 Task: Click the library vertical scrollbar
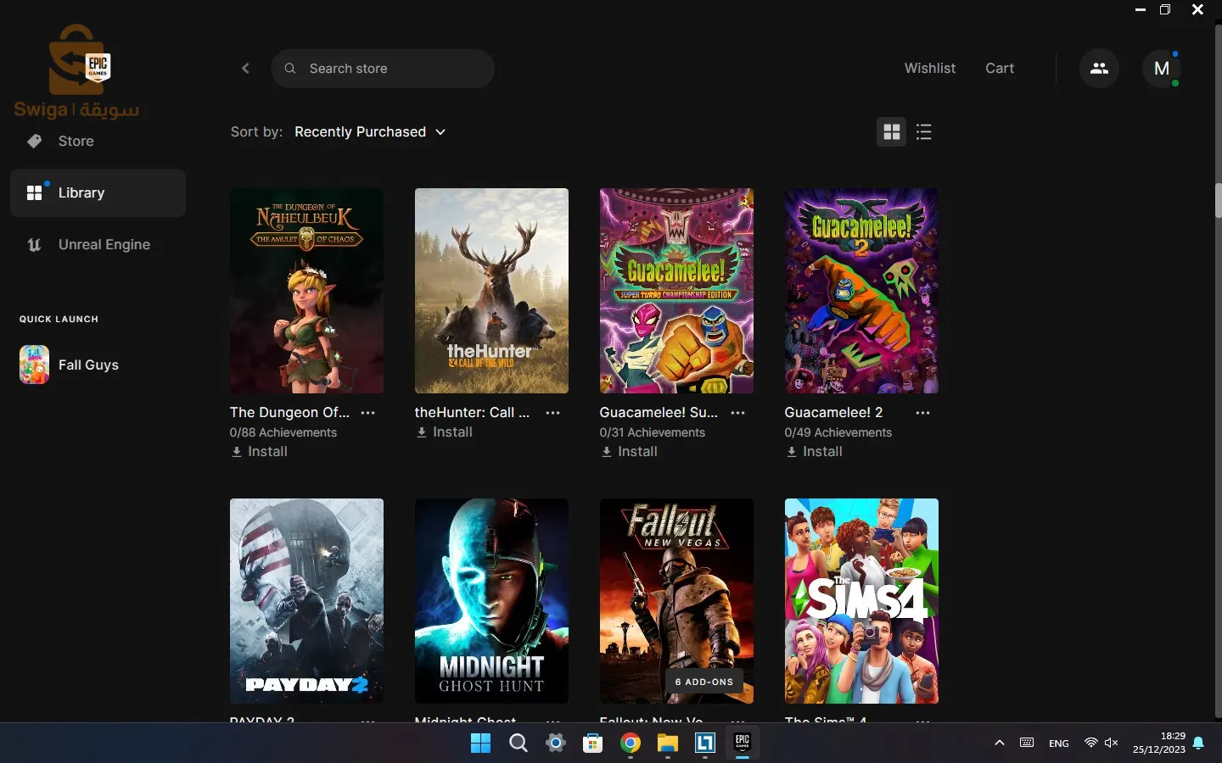click(x=1218, y=200)
